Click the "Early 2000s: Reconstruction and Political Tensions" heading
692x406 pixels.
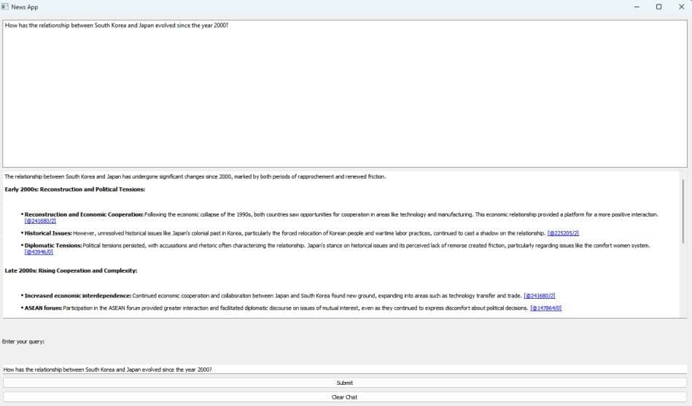pos(75,190)
